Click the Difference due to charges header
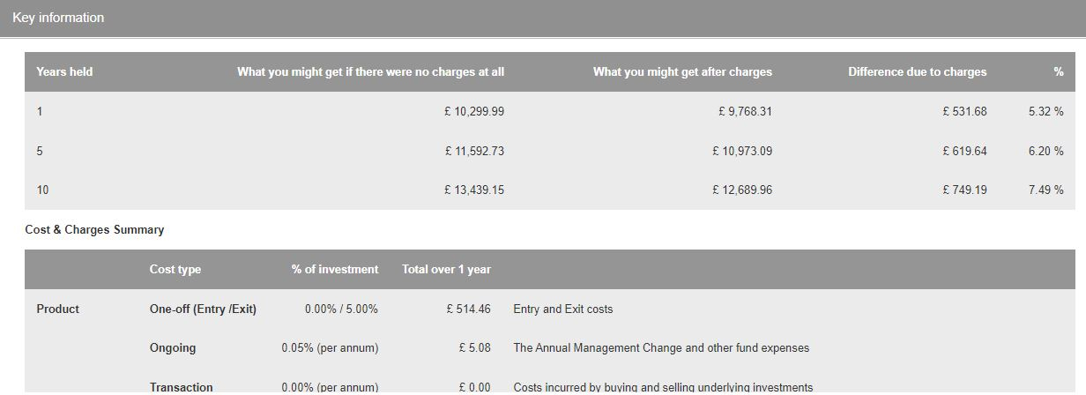The image size is (1086, 395). [918, 72]
